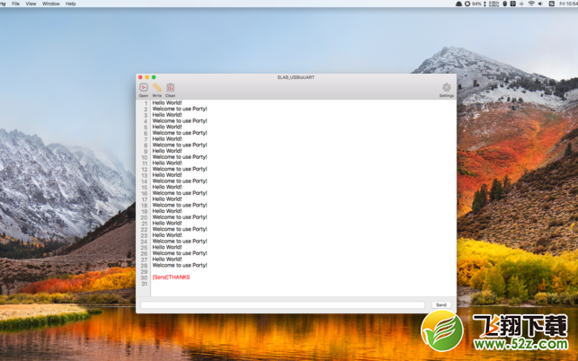Click the volume speaker icon
This screenshot has width=578, height=361.
pos(540,4)
